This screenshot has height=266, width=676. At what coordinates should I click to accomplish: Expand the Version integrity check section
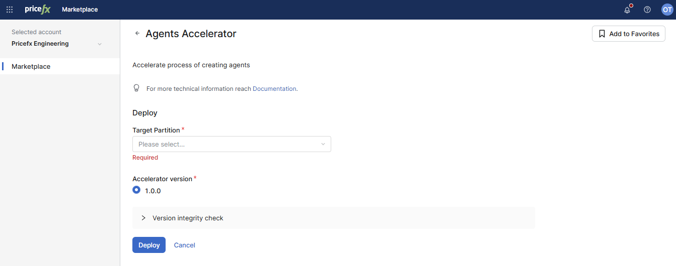[x=143, y=218]
